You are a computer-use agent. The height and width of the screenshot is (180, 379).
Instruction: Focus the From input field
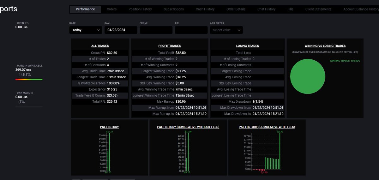(156, 30)
